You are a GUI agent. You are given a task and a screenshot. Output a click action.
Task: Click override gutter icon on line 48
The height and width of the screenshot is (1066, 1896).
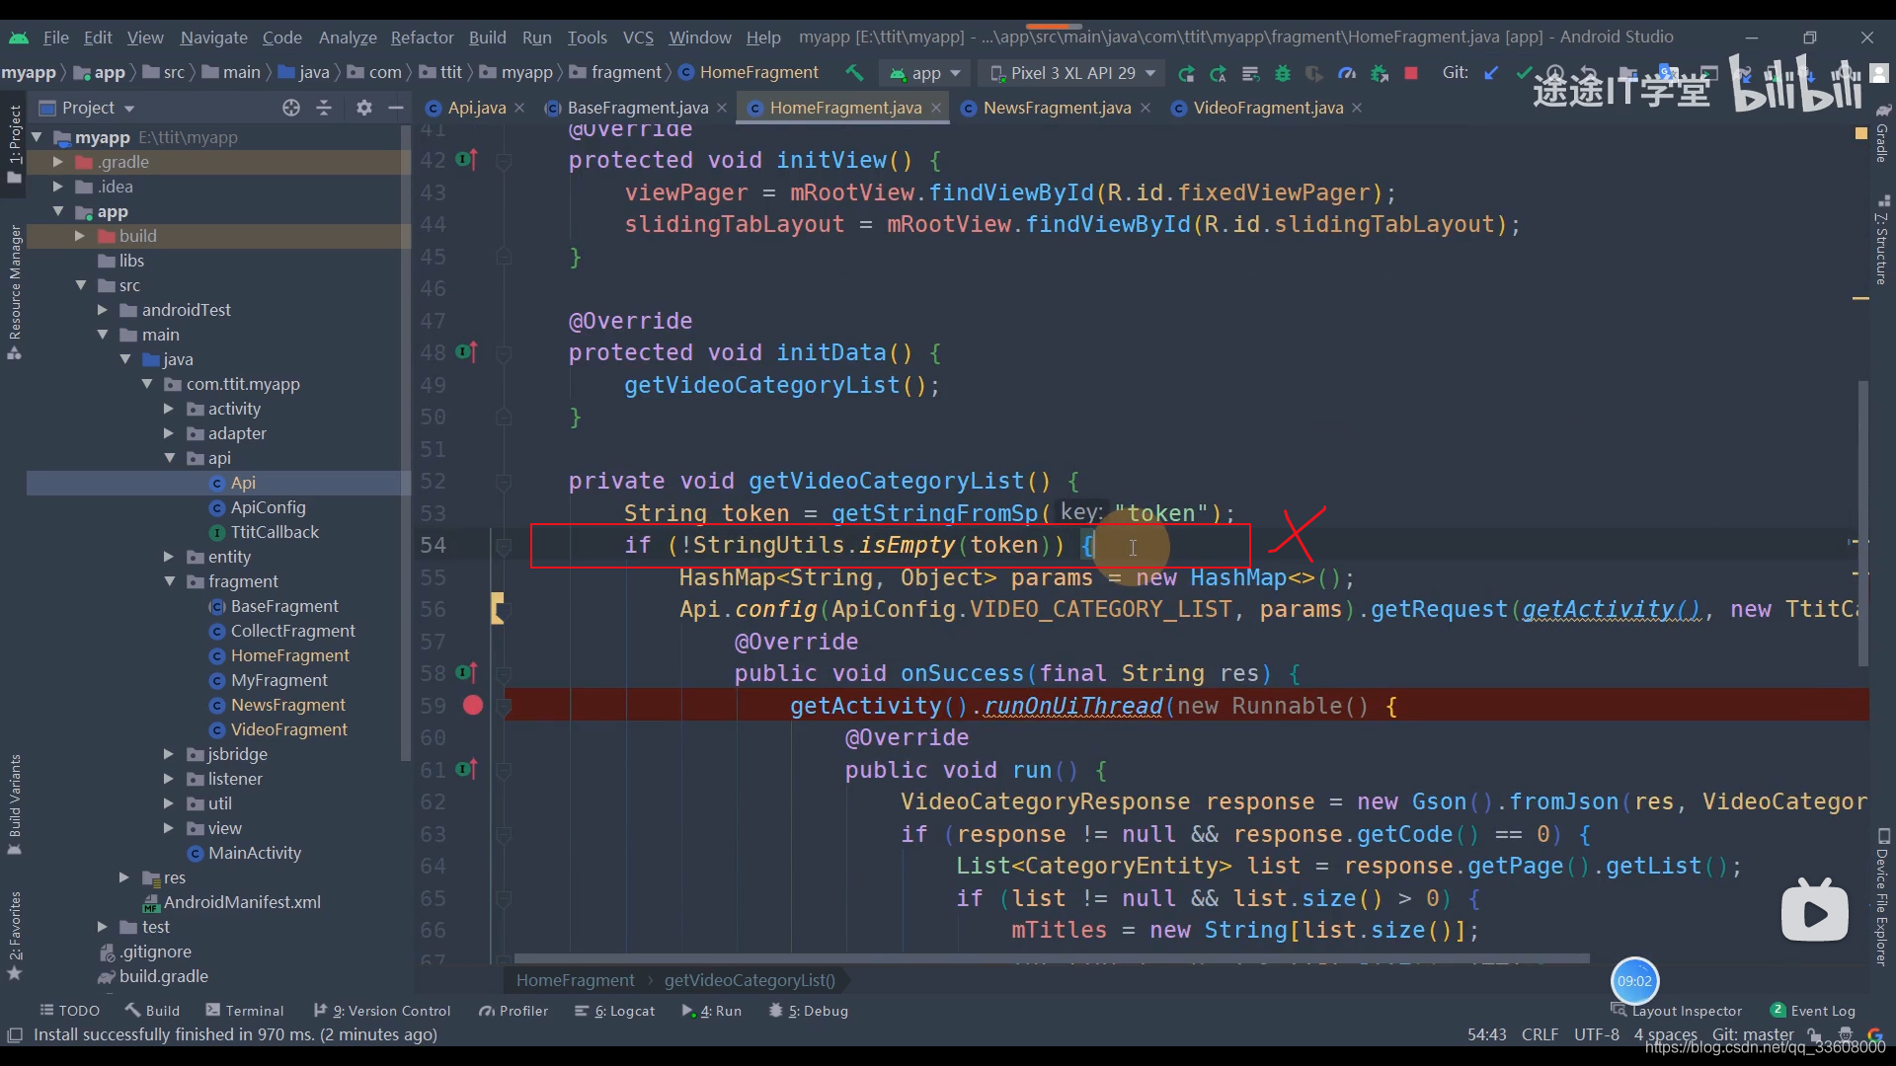click(467, 352)
